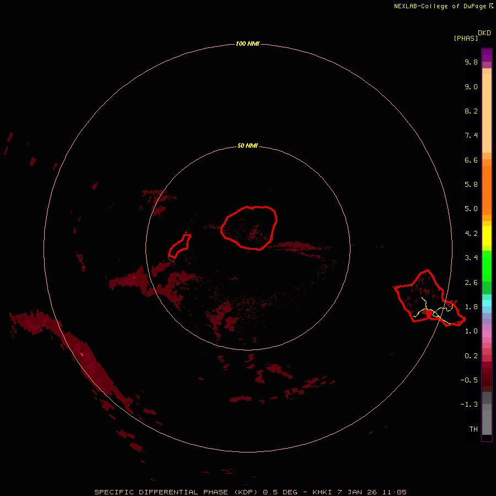Click the 100 NMI range ring label

coord(247,44)
